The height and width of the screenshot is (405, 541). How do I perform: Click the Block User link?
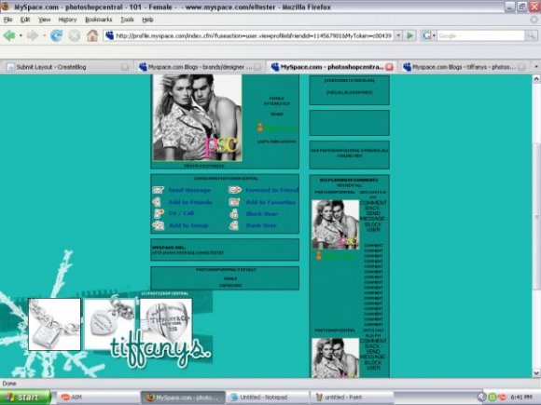(262, 214)
